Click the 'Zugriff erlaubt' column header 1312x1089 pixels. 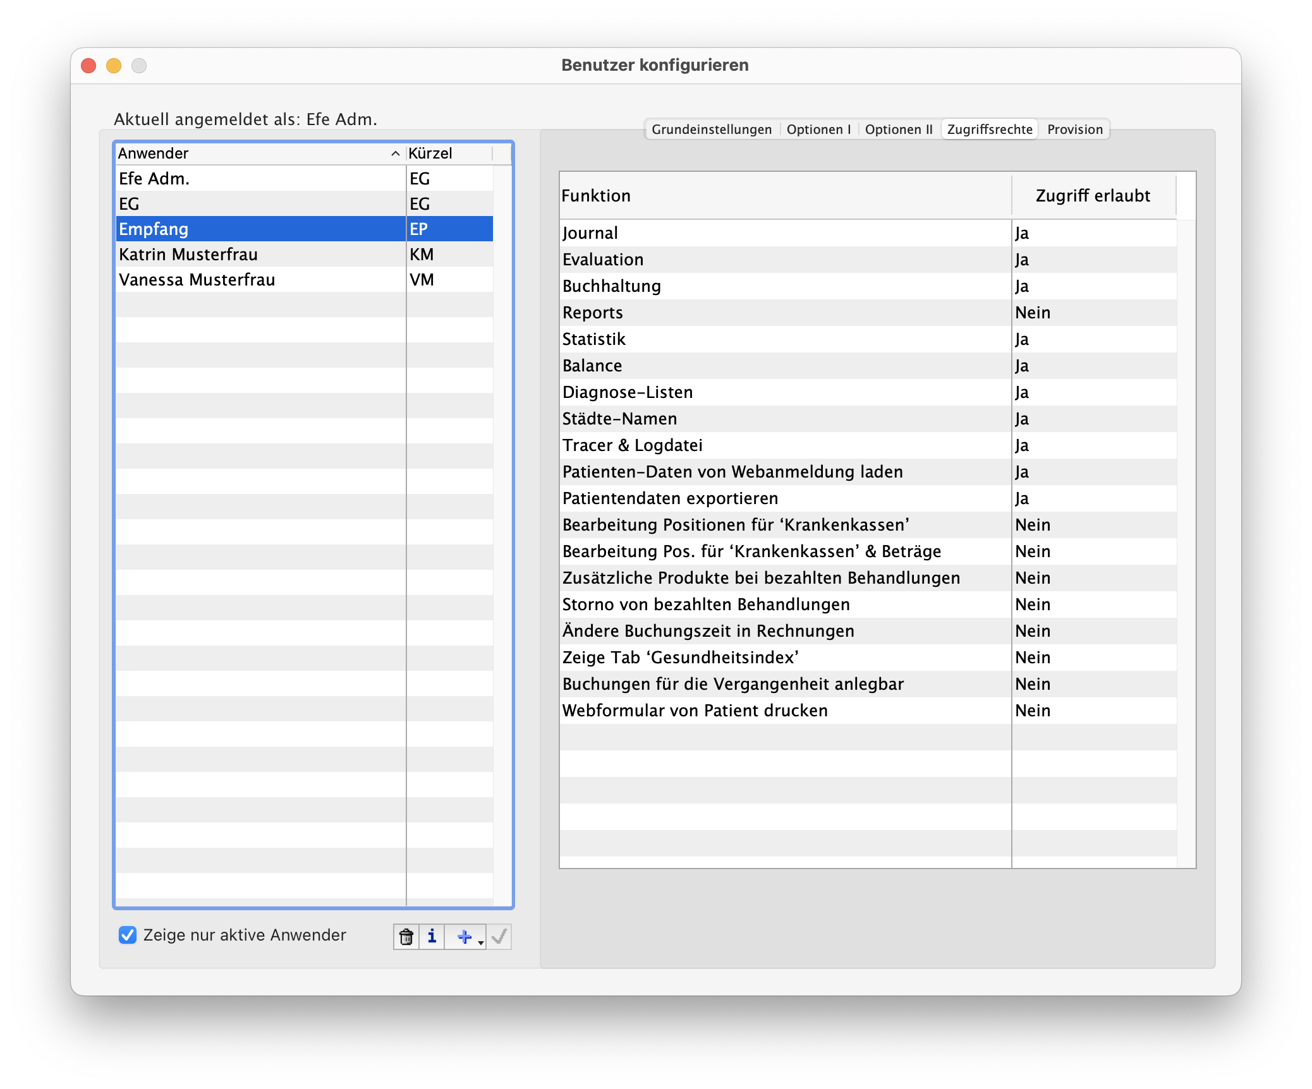pyautogui.click(x=1093, y=196)
